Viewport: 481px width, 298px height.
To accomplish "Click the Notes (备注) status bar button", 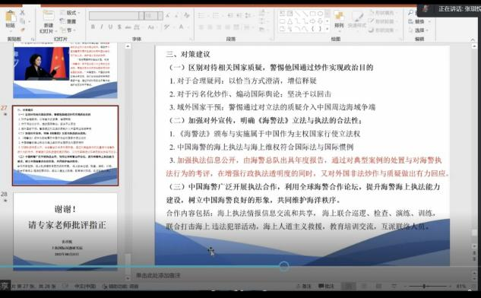I will point(304,286).
